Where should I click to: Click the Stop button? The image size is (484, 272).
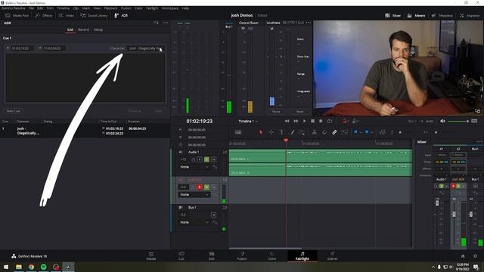coord(312,121)
